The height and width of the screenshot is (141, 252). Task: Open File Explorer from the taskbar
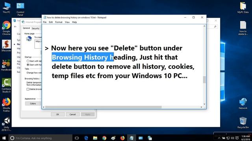click(95, 138)
